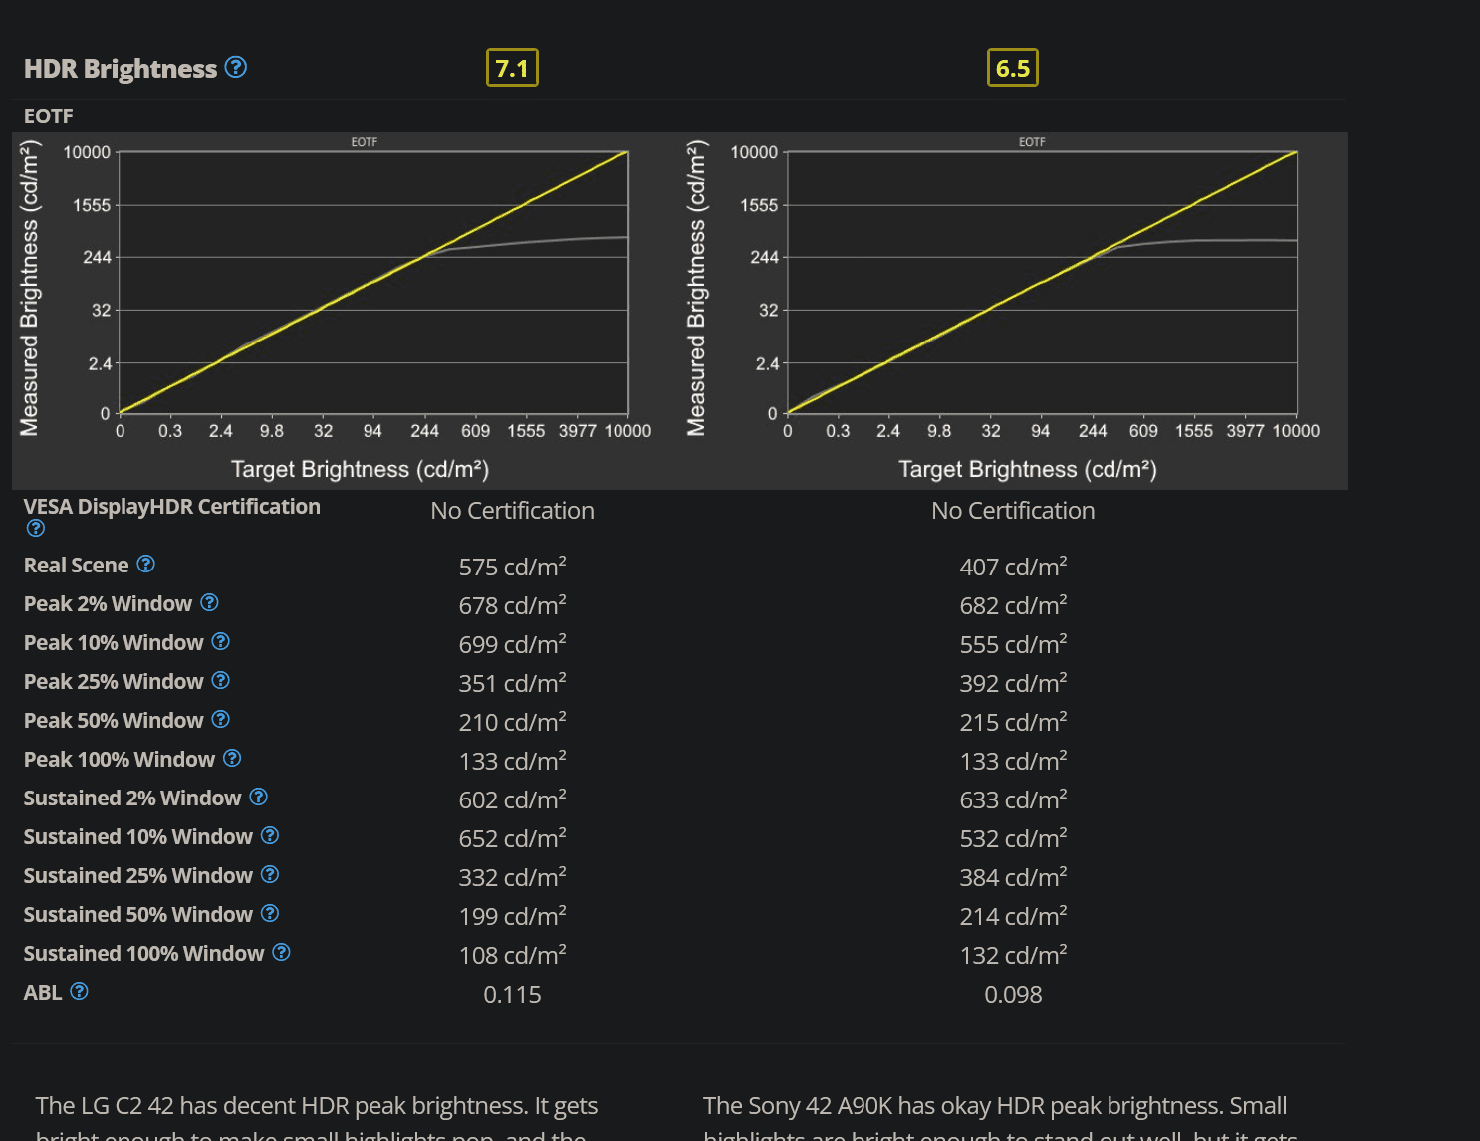
Task: Select the 199 cd/m² value
Action: pos(512,916)
